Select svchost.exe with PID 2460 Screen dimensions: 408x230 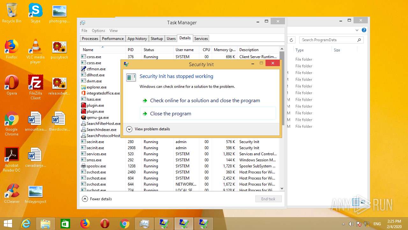click(179, 172)
